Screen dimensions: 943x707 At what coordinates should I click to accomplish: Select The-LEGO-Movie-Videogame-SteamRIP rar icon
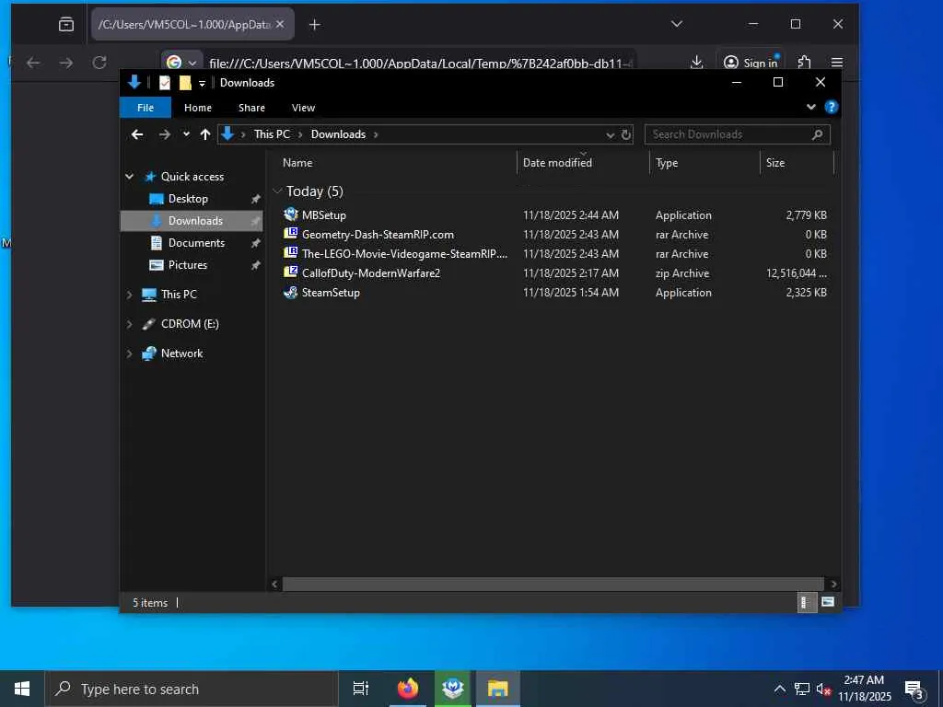point(291,252)
